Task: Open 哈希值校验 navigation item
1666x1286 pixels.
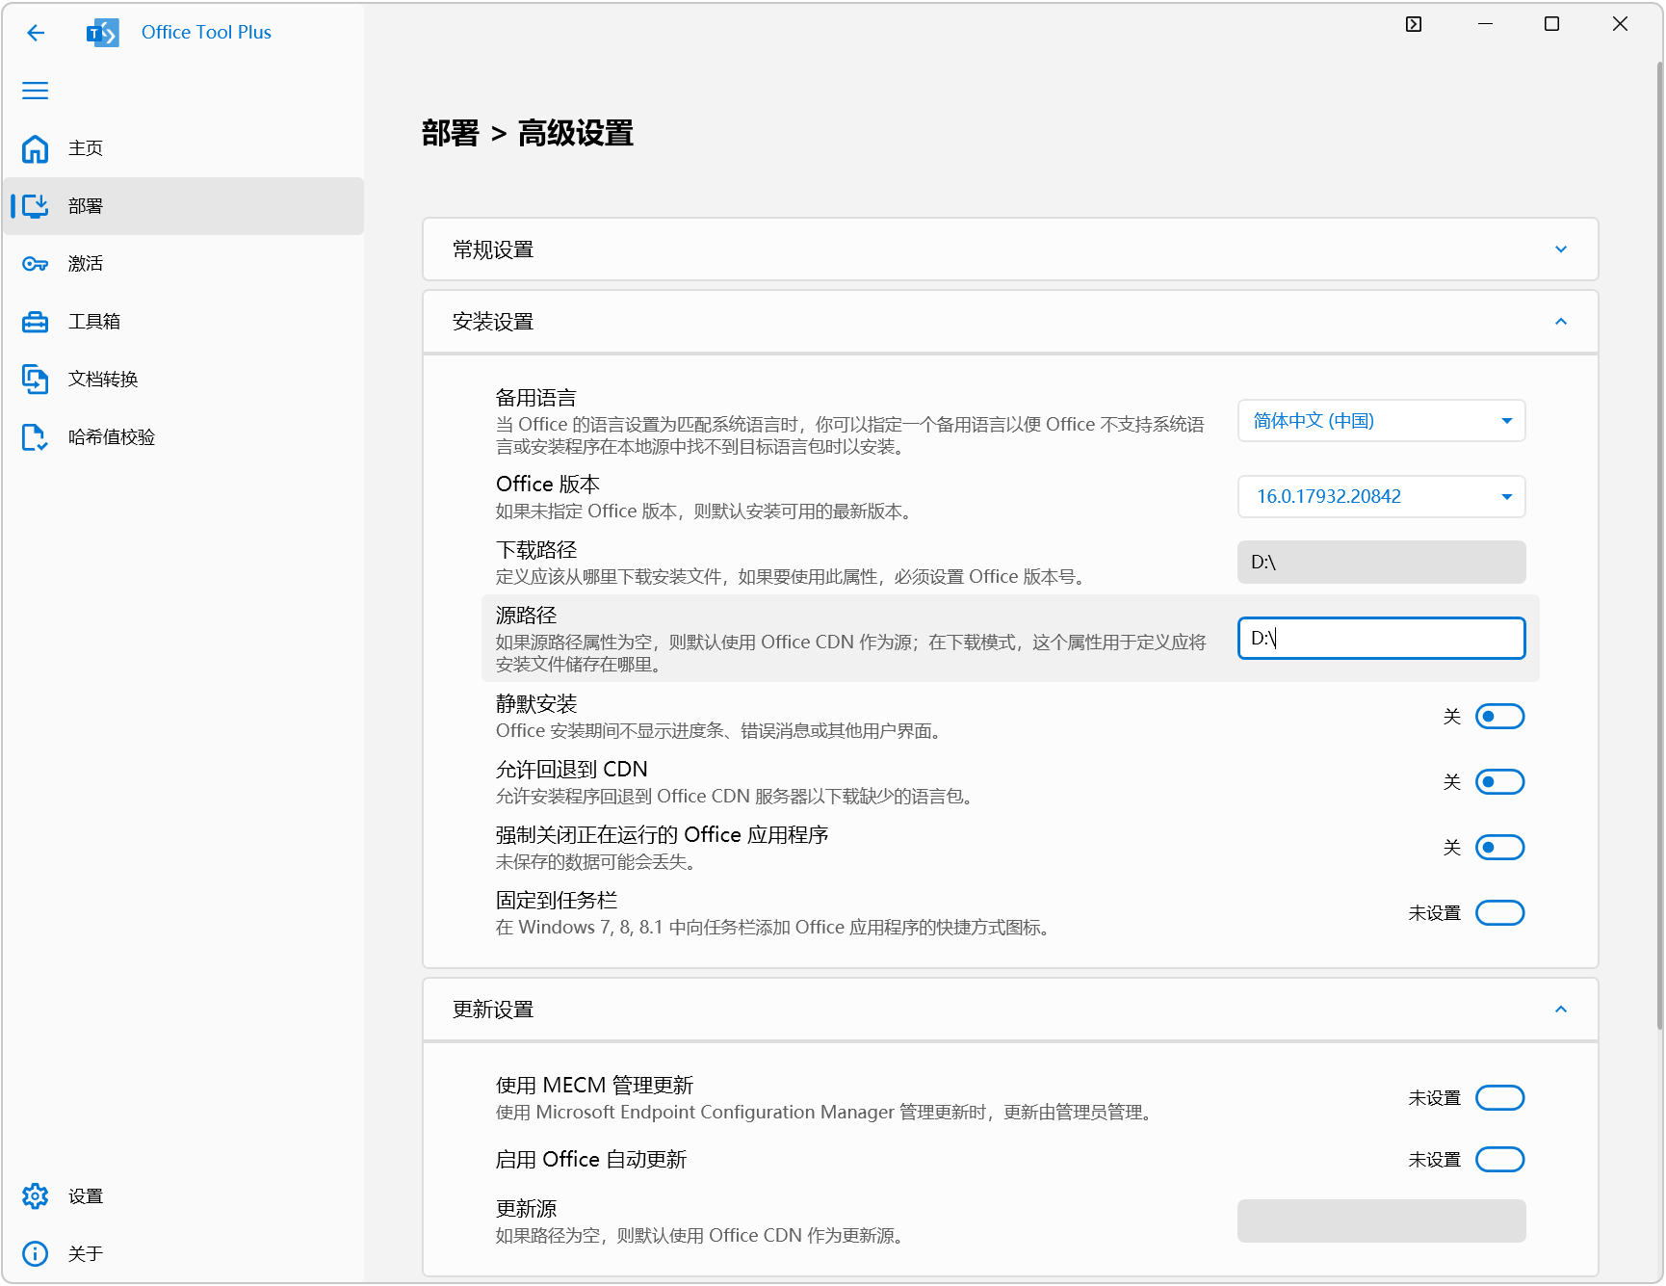Action: 183,437
